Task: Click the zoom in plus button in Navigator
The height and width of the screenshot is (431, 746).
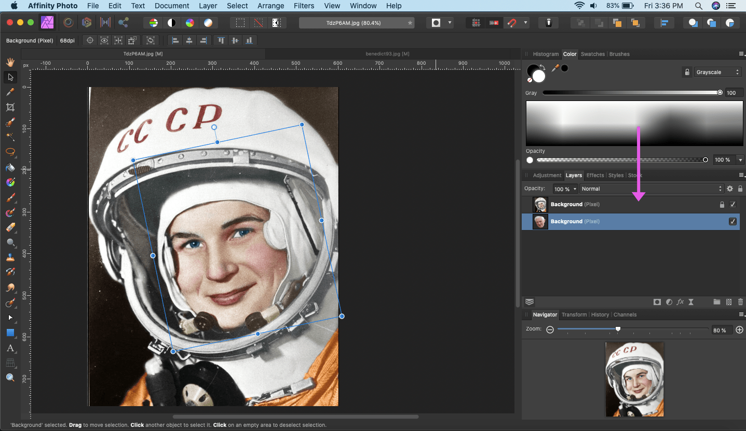Action: [740, 329]
